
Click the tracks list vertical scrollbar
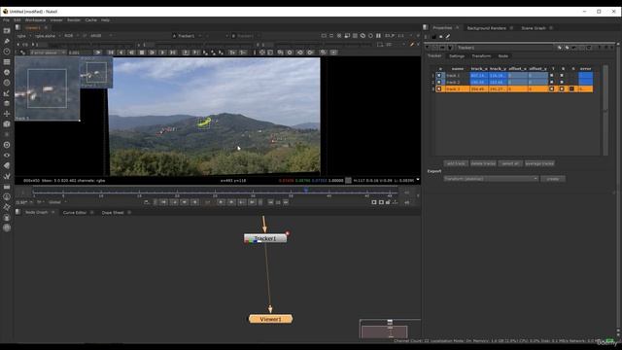605,110
